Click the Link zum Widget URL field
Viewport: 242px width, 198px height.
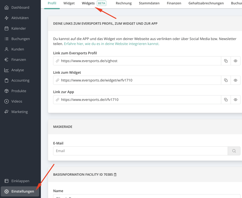tap(137, 80)
